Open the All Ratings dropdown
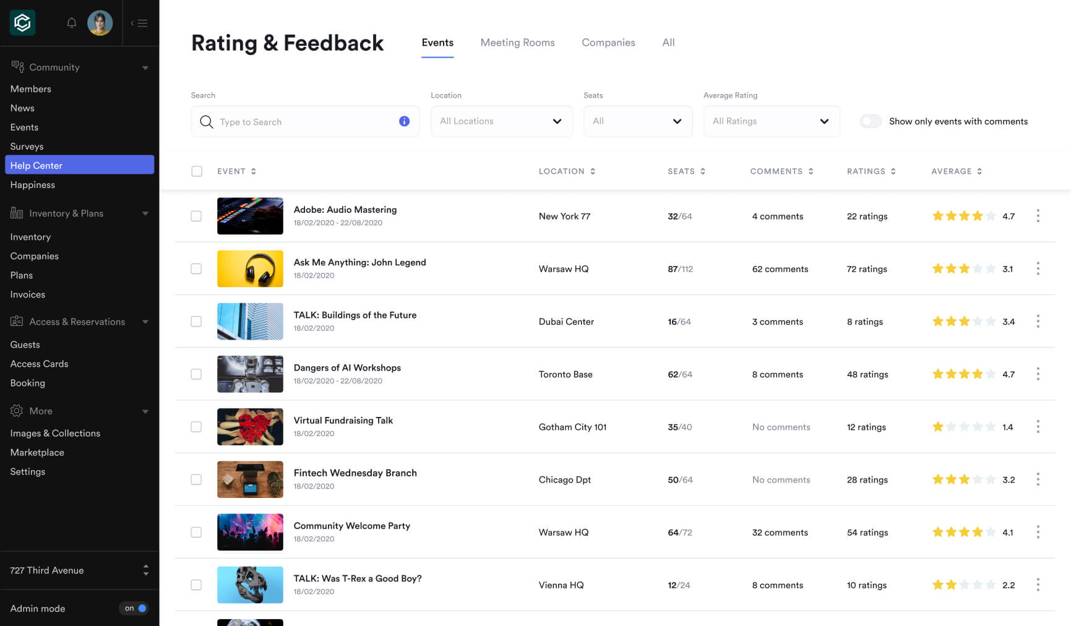The height and width of the screenshot is (626, 1071). coord(772,121)
